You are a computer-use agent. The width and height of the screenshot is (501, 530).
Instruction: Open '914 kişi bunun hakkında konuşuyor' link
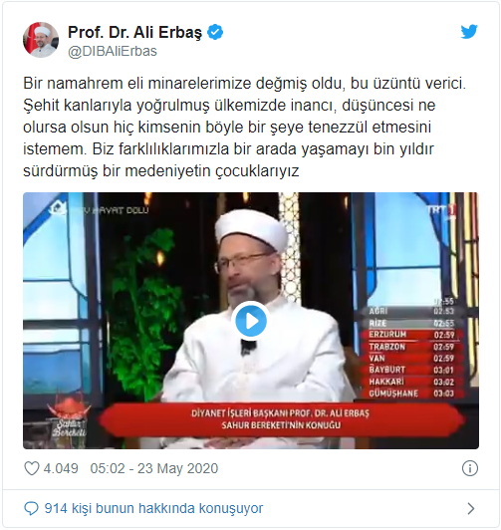[x=153, y=508]
